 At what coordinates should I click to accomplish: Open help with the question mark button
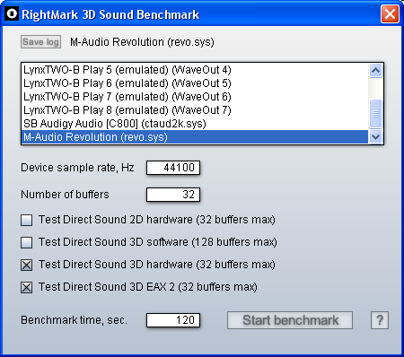(x=380, y=320)
